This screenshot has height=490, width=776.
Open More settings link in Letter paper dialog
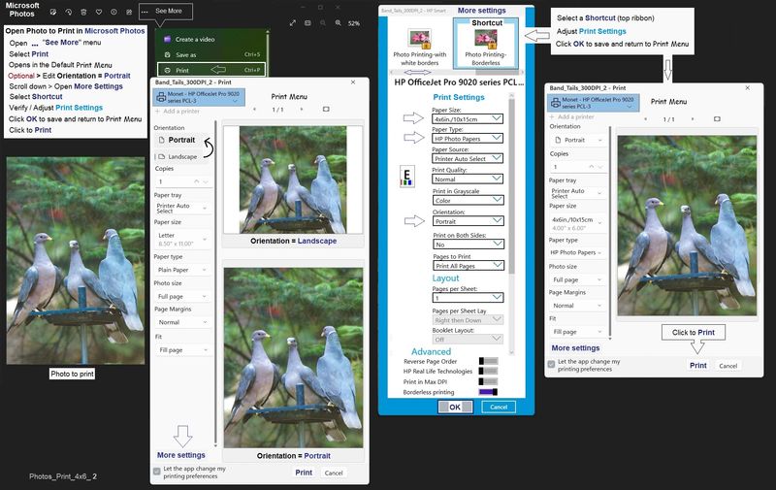click(181, 455)
